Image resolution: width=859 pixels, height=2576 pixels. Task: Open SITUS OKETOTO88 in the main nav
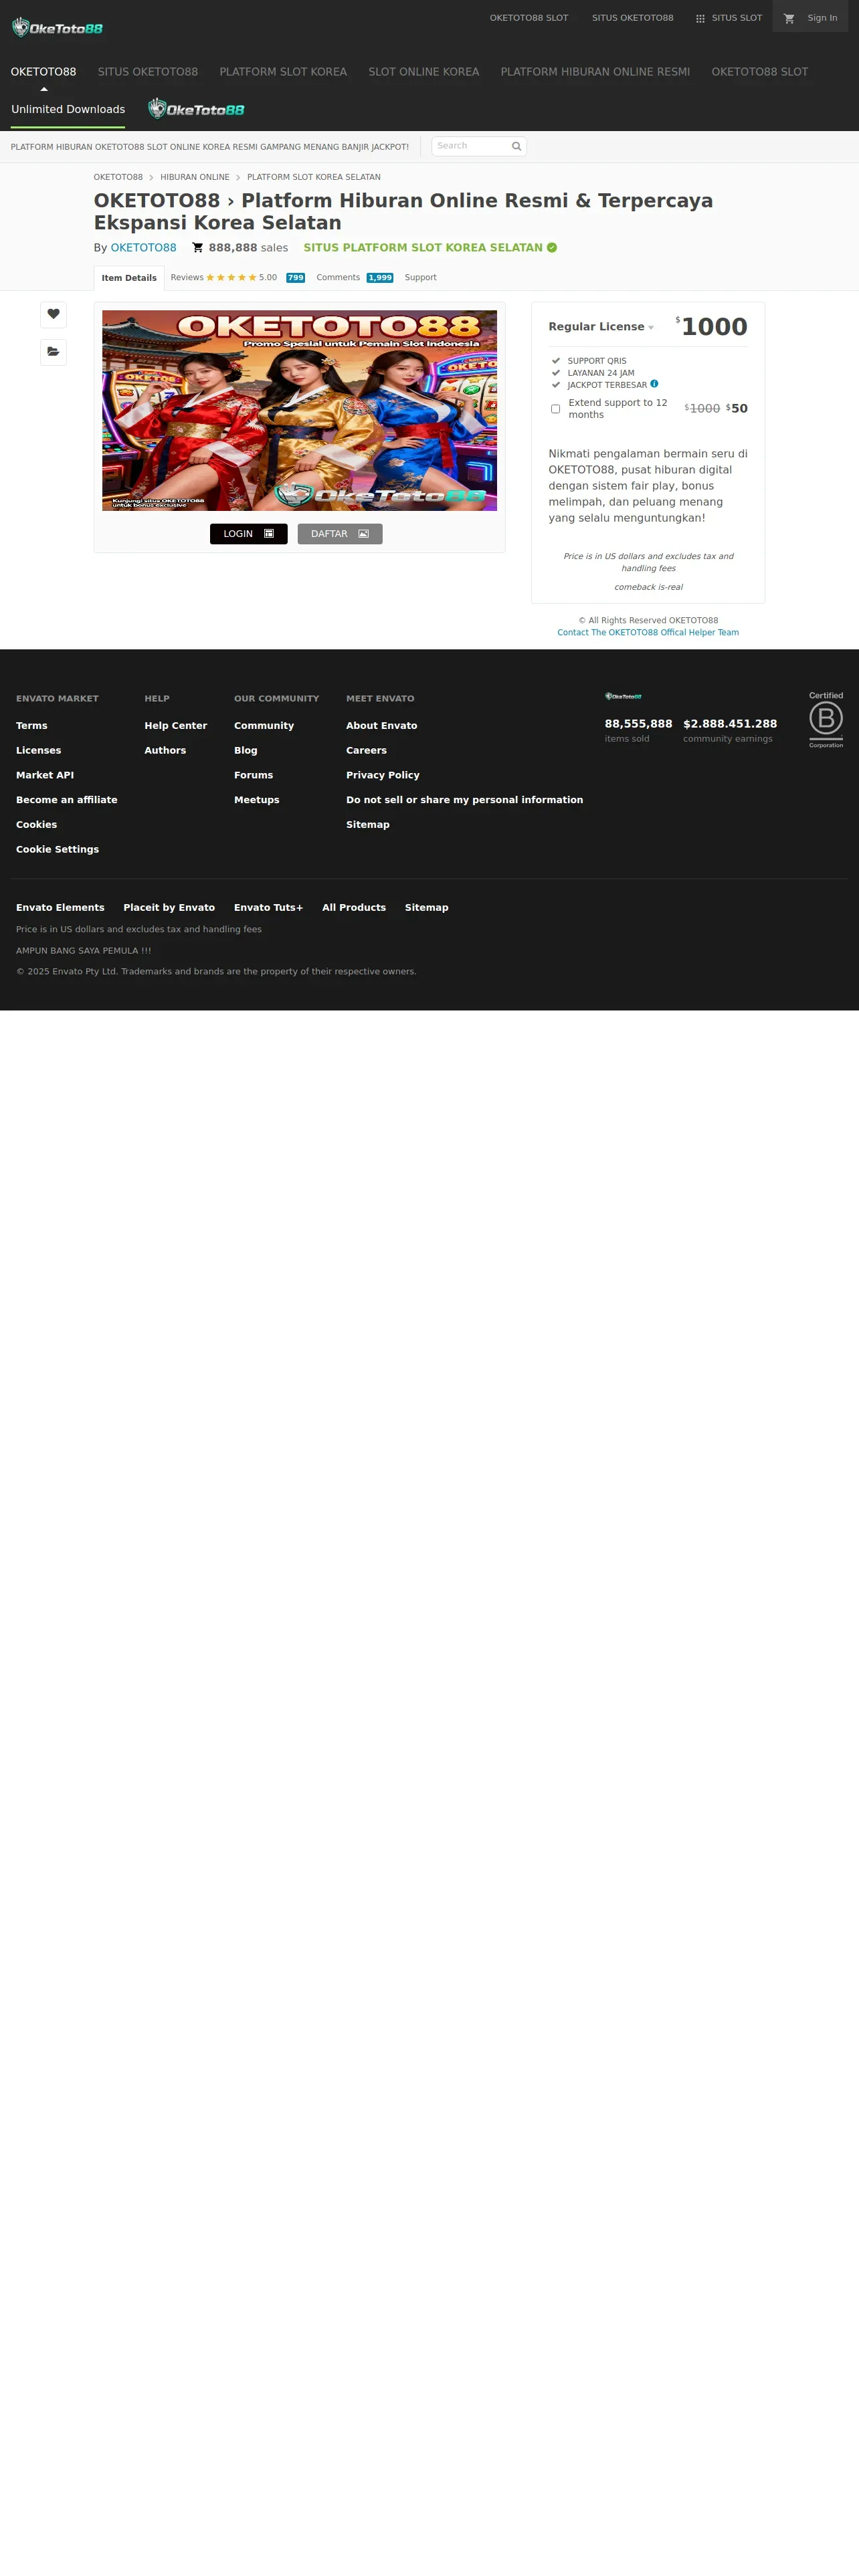click(148, 72)
